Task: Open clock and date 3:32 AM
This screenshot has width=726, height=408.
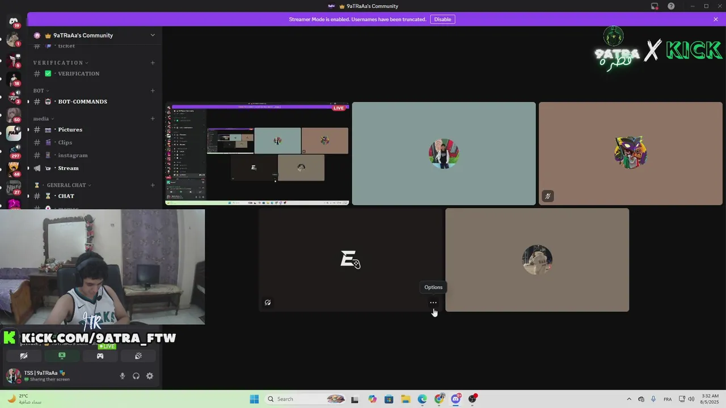Action: pos(710,399)
